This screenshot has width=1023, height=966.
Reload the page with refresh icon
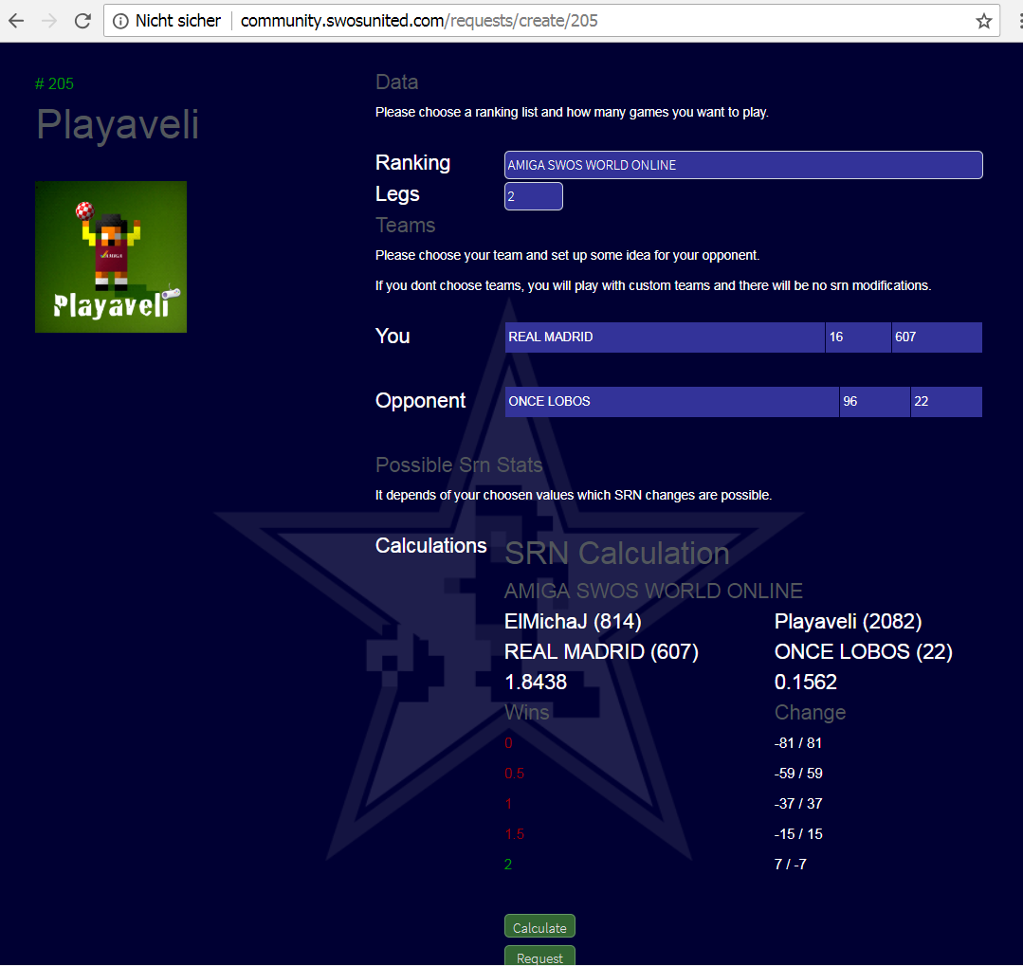pyautogui.click(x=82, y=20)
